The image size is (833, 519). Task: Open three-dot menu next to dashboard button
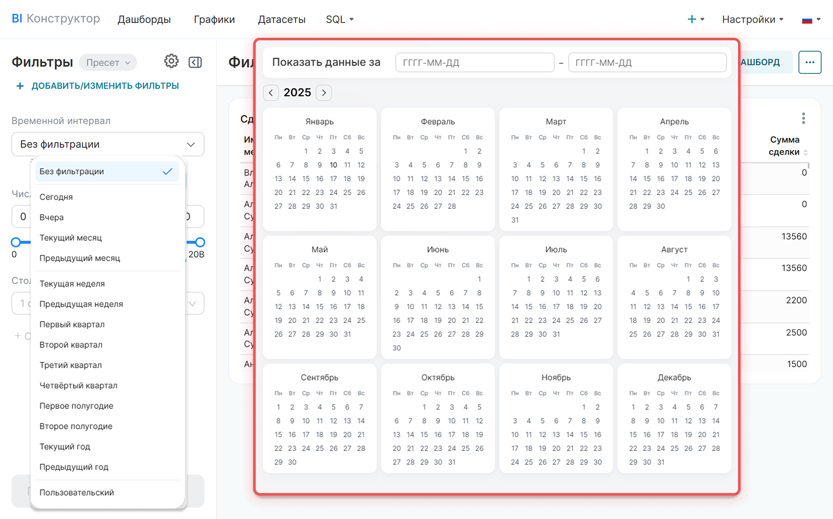tap(809, 62)
